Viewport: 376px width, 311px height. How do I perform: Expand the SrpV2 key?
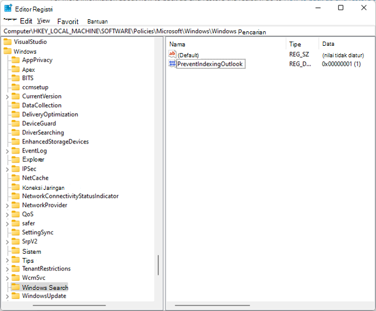(x=7, y=242)
